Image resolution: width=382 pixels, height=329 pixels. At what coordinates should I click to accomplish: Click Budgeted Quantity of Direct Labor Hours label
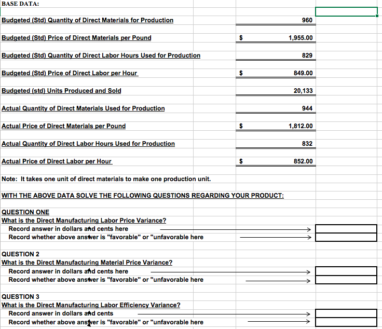pyautogui.click(x=101, y=56)
